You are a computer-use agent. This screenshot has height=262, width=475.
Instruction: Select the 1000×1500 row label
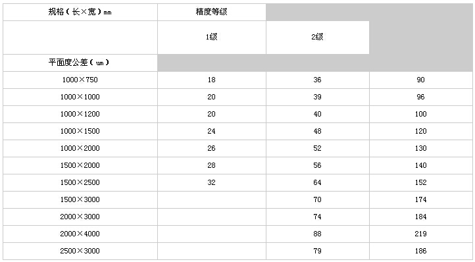tap(80, 131)
